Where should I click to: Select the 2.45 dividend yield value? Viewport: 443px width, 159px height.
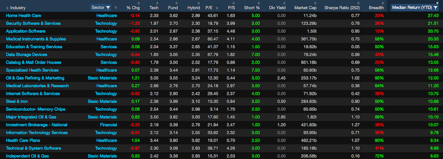(281, 78)
